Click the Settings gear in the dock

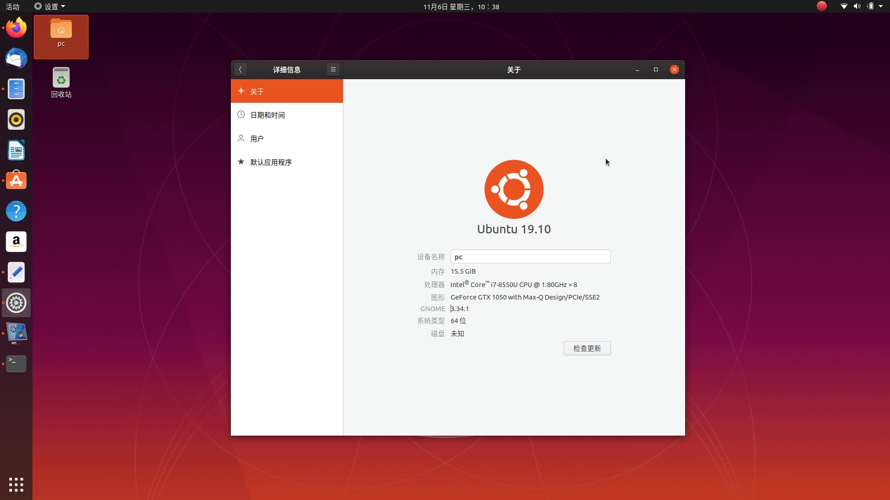click(16, 303)
